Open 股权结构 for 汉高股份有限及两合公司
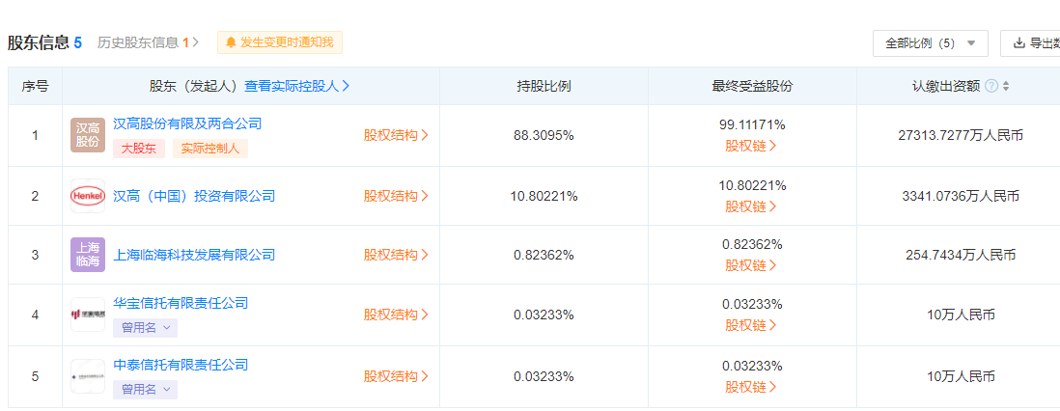The image size is (1060, 411). pyautogui.click(x=396, y=135)
